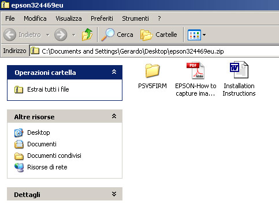This screenshot has height=212, width=279.
Task: Open the Modifica menu
Action: (x=35, y=18)
